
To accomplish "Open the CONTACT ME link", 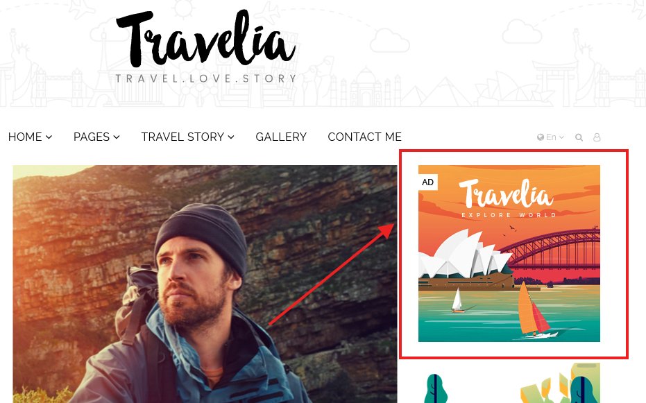I will click(364, 137).
